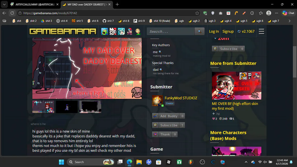The height and width of the screenshot is (167, 297).
Task: Open the Copilot Chat button
Action: (288, 13)
